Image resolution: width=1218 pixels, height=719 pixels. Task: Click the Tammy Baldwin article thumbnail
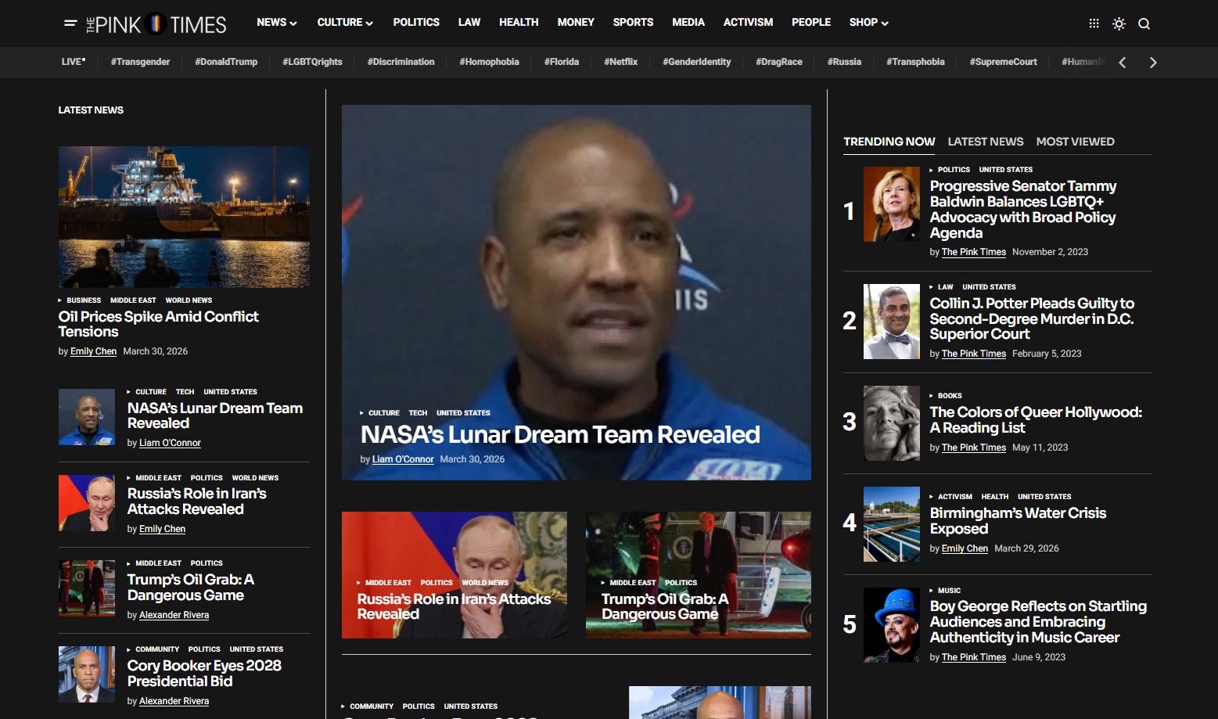pos(891,204)
